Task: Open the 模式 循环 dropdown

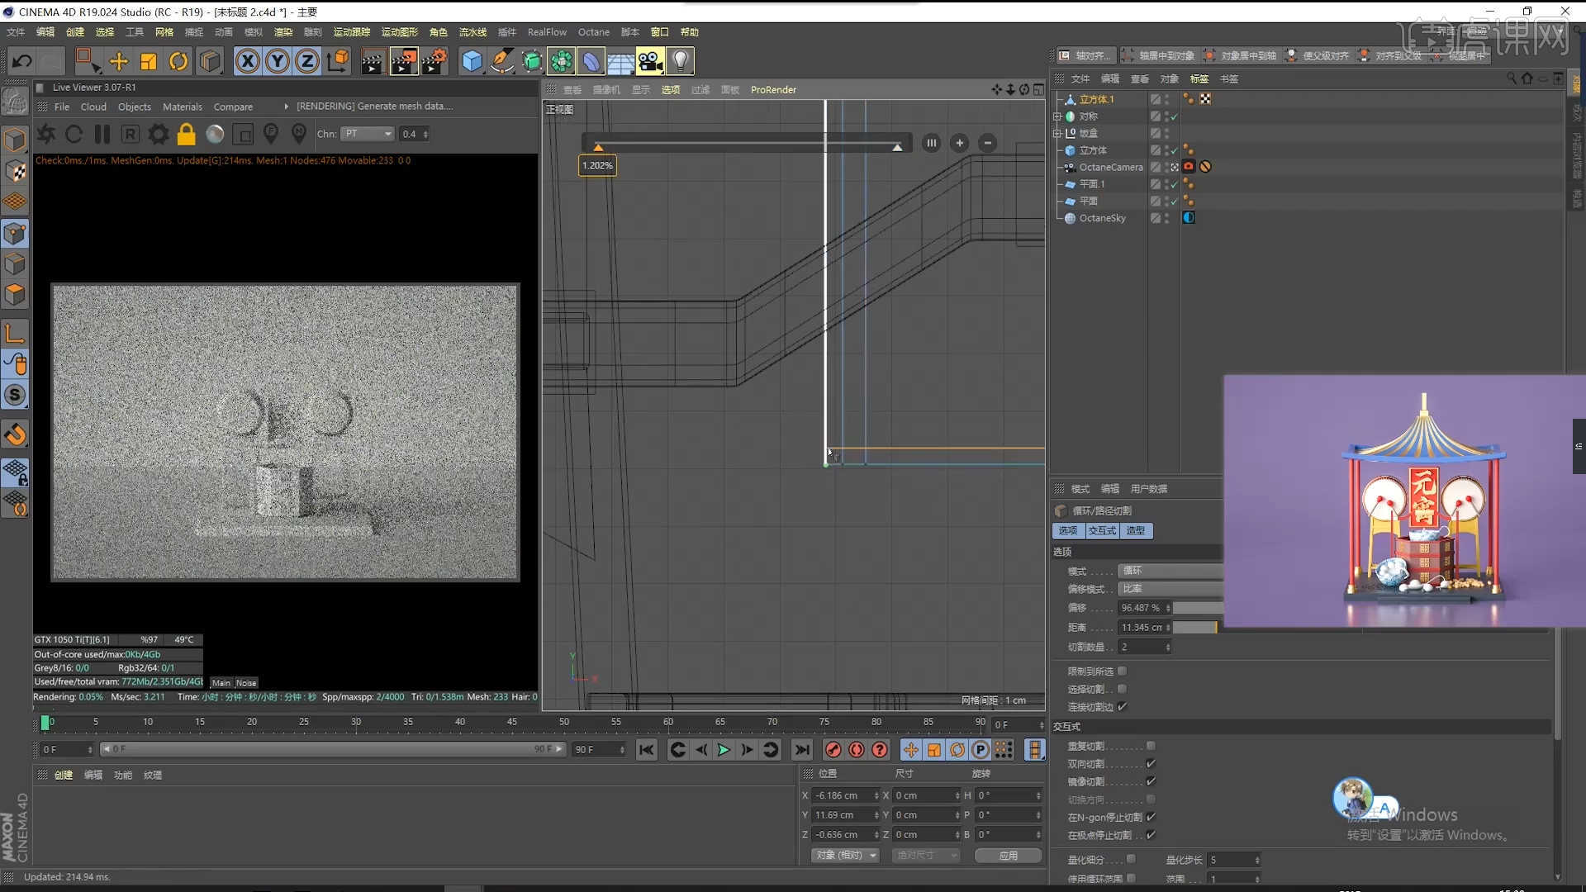Action: click(x=1170, y=571)
